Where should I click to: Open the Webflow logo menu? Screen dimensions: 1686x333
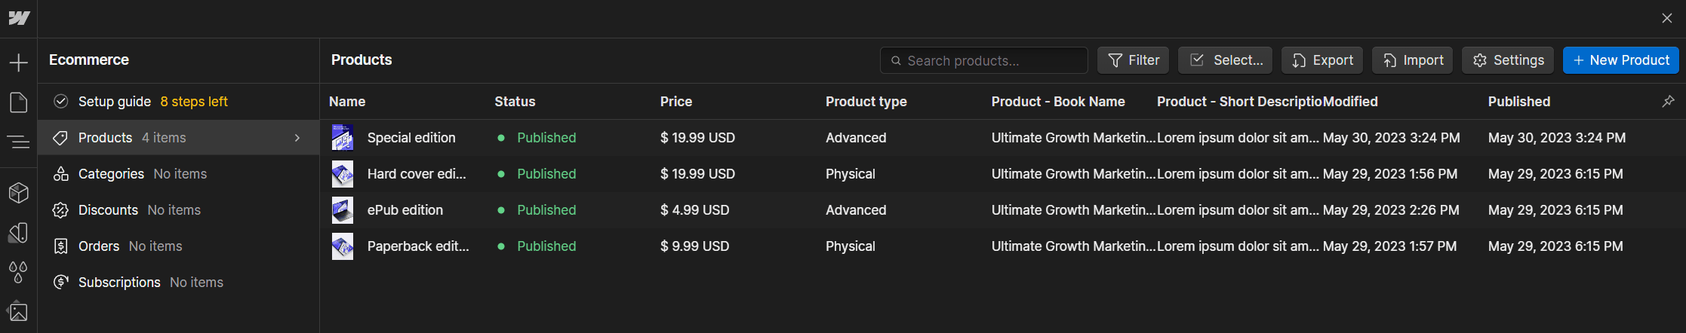click(19, 18)
